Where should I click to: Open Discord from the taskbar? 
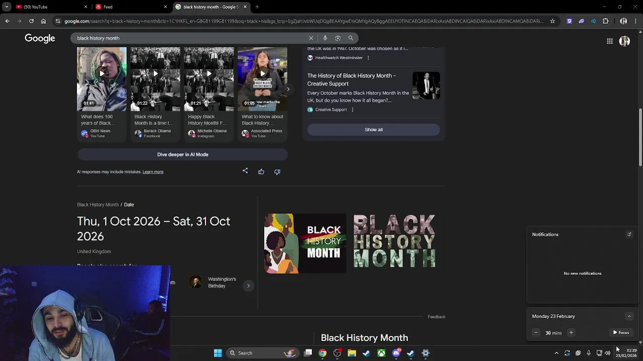[396, 353]
